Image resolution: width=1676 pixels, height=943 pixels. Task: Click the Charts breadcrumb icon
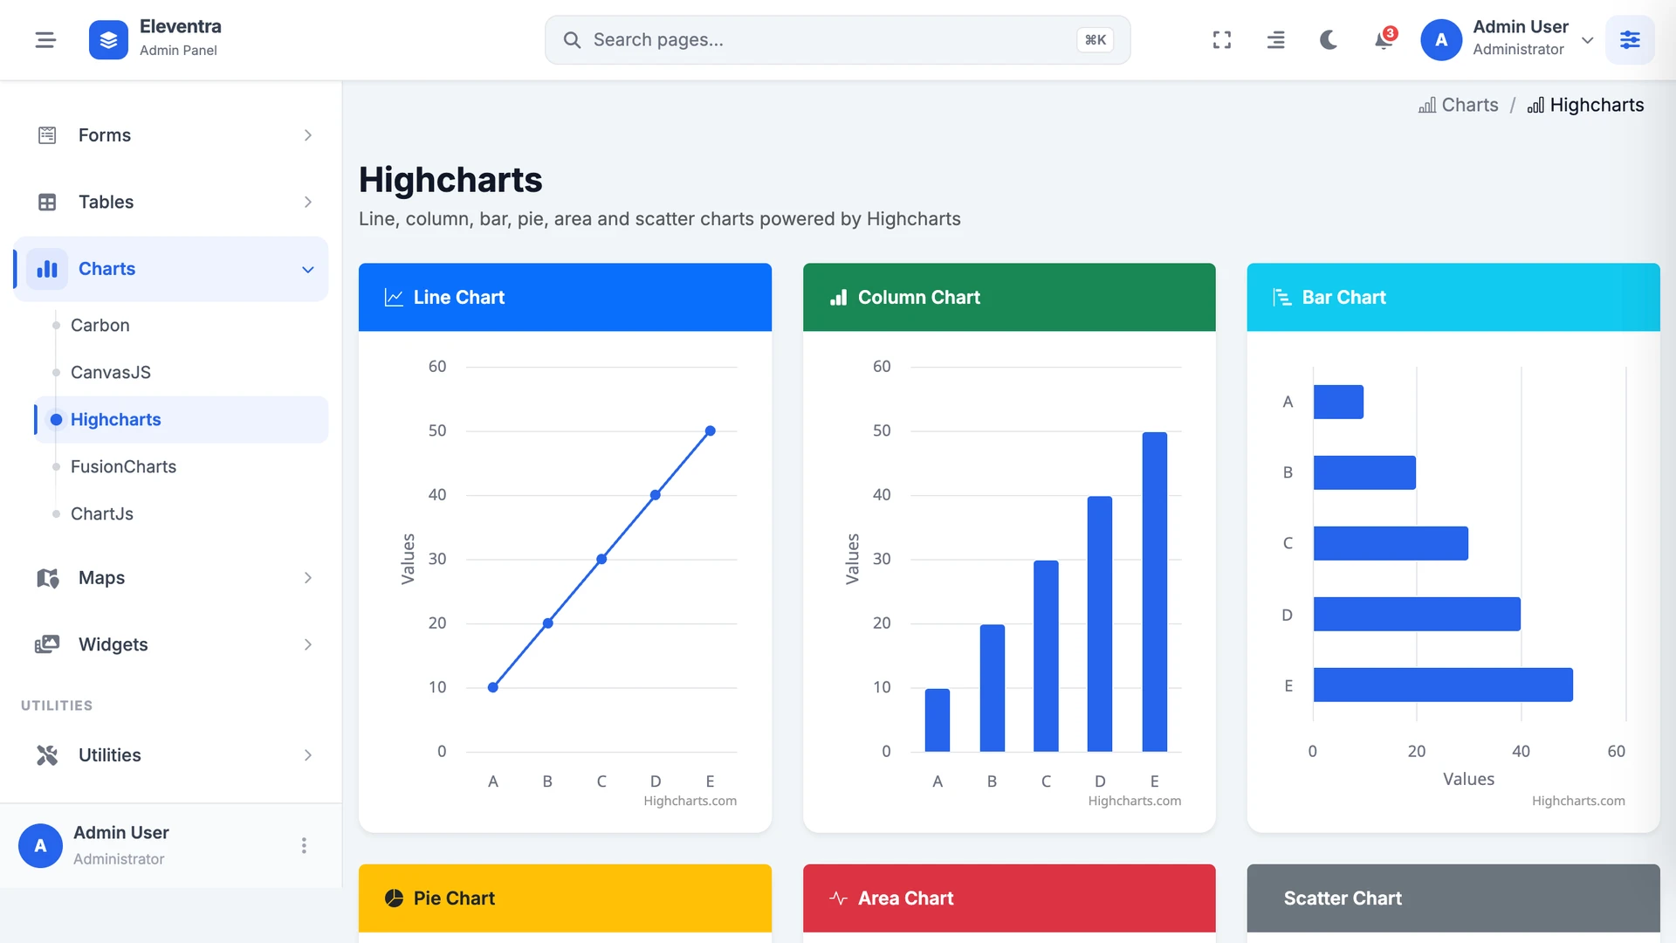tap(1427, 106)
